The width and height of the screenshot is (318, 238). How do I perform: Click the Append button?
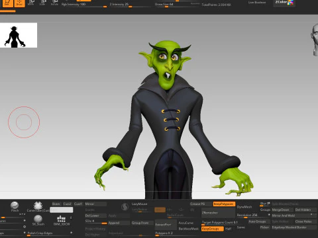click(x=119, y=223)
